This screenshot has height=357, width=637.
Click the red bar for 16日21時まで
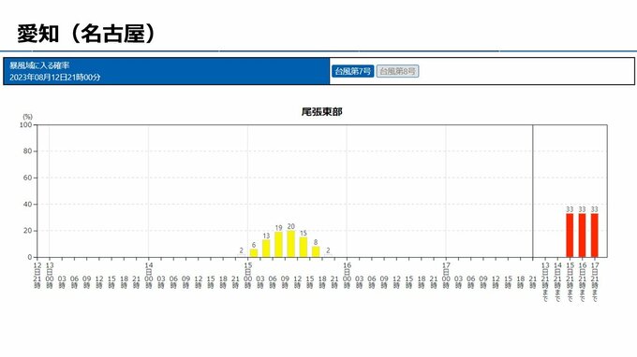(582, 236)
